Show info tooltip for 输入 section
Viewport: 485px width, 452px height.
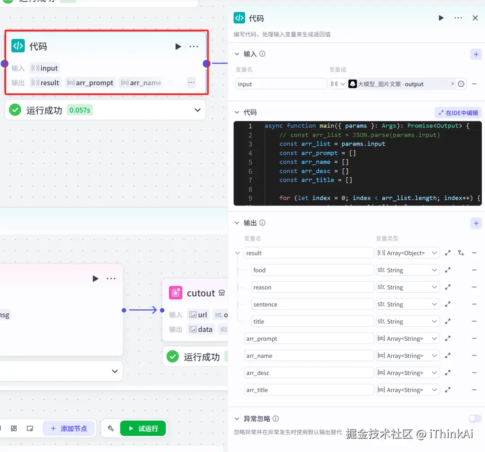click(x=262, y=54)
